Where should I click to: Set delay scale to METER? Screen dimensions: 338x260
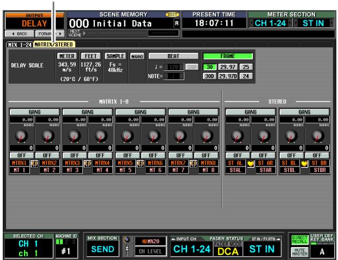(67, 56)
